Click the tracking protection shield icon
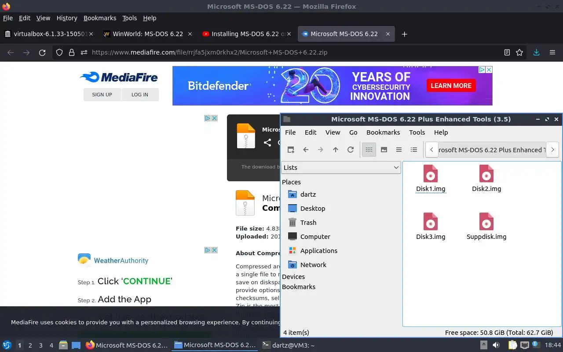 point(59,52)
